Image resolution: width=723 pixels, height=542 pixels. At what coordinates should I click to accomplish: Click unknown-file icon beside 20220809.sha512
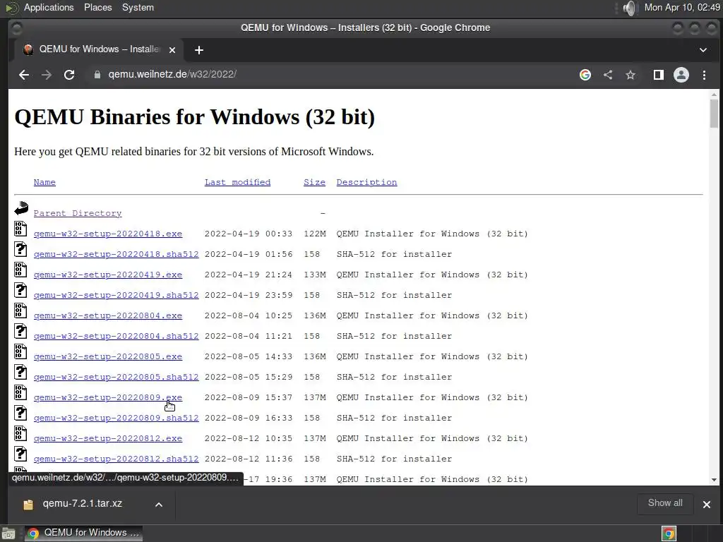point(20,413)
